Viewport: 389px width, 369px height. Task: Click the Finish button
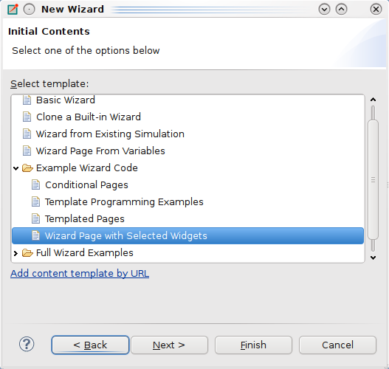click(x=253, y=345)
